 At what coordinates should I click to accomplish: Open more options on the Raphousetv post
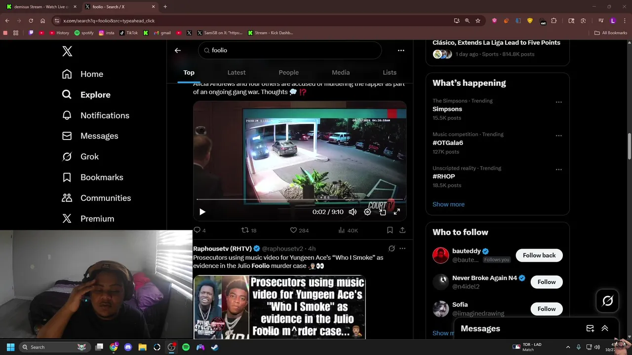pyautogui.click(x=402, y=248)
